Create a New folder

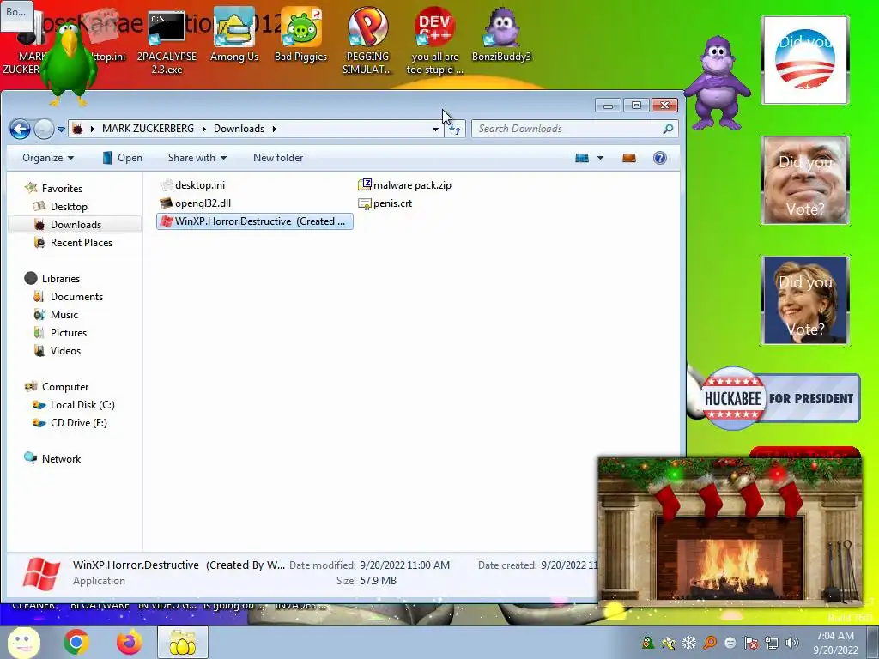[278, 158]
